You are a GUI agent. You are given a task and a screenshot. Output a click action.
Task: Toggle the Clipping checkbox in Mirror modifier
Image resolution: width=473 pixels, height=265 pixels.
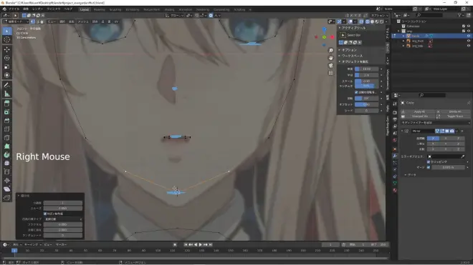[429, 162]
